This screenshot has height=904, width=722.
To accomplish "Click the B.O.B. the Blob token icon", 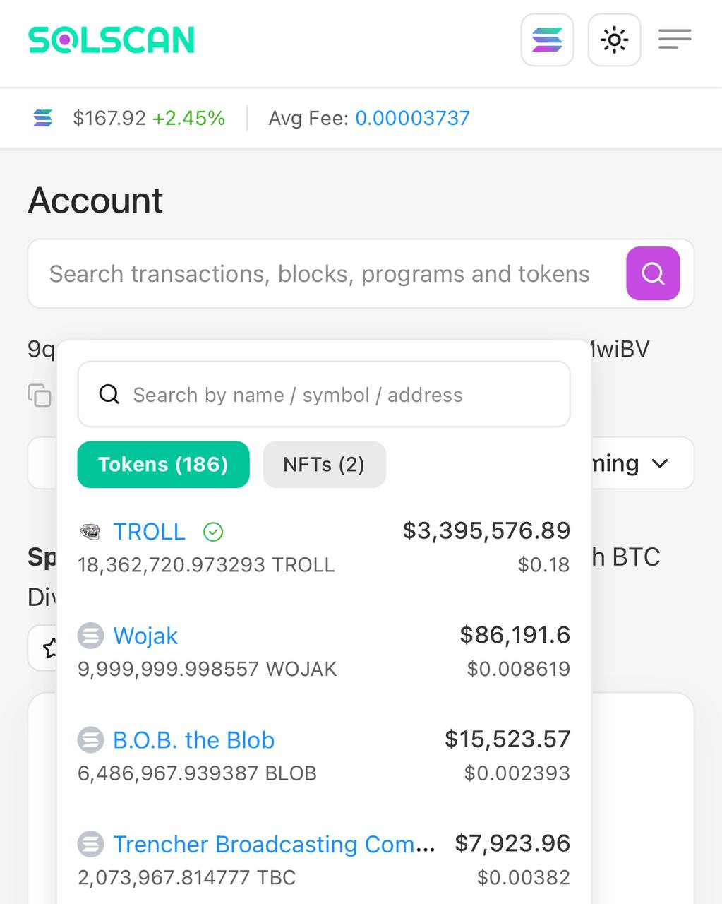I will point(90,740).
